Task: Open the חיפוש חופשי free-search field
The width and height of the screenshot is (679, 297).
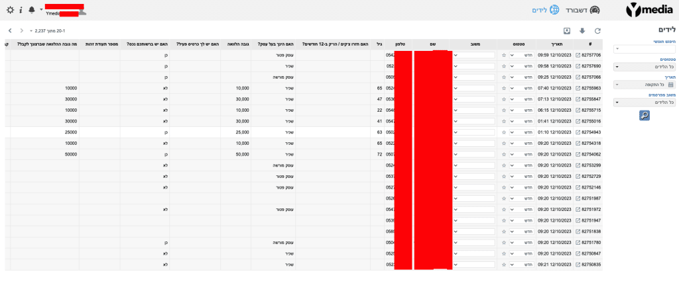Action: point(645,49)
